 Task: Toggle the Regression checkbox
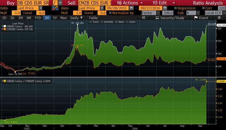[176, 8]
